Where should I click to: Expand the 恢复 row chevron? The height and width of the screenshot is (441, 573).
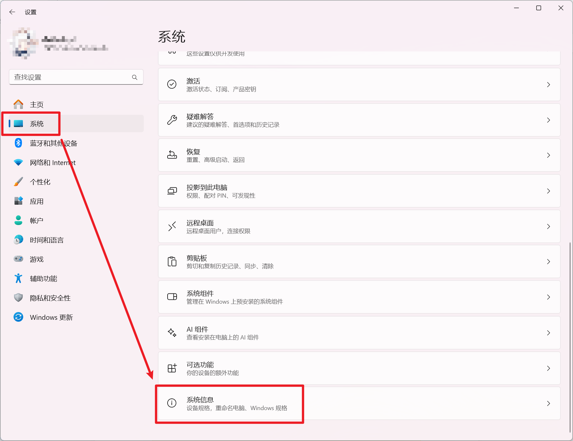coord(549,155)
